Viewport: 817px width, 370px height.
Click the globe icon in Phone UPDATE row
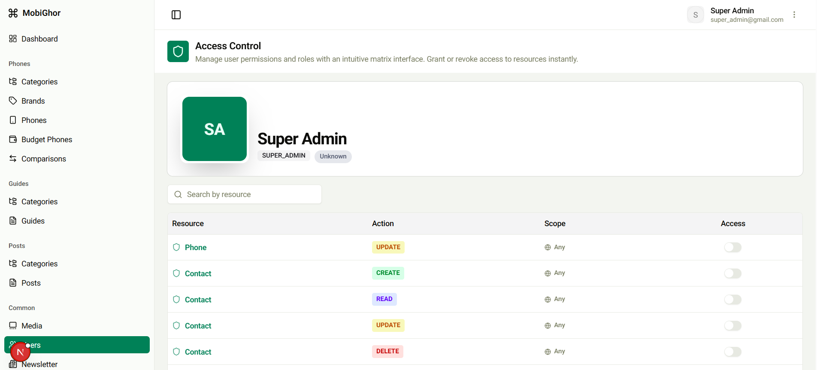coord(548,248)
